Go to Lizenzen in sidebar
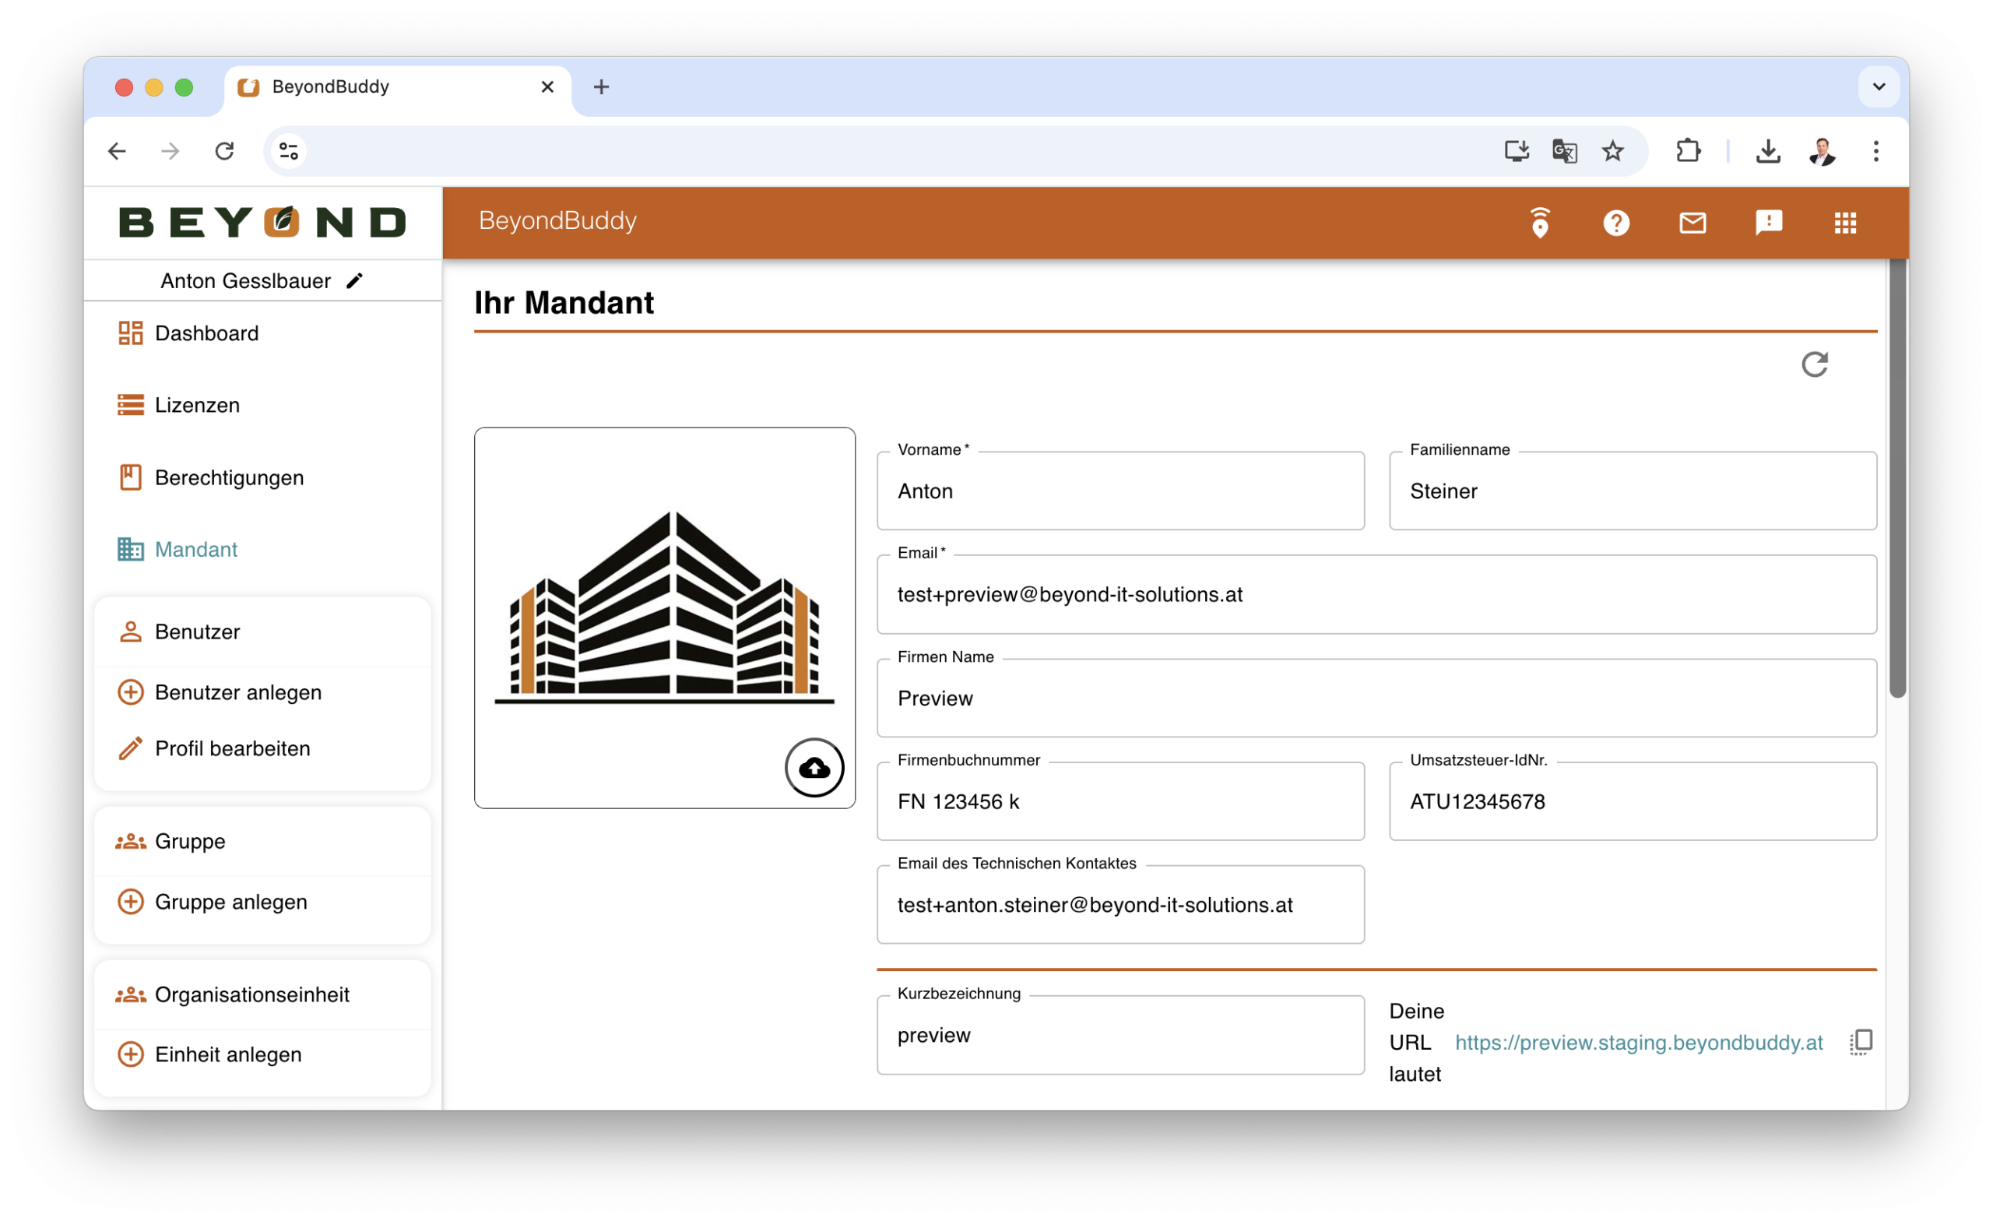Image resolution: width=1993 pixels, height=1221 pixels. 196,405
